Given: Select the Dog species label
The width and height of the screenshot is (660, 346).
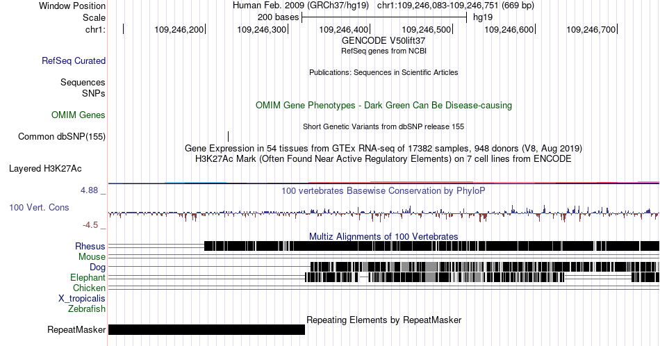Looking at the screenshot, I should point(97,267).
